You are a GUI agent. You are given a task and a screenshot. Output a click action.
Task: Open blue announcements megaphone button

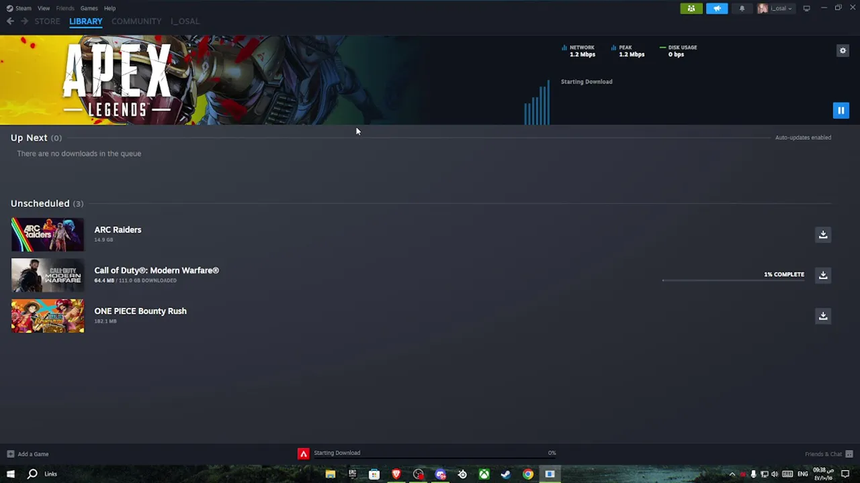coord(717,8)
